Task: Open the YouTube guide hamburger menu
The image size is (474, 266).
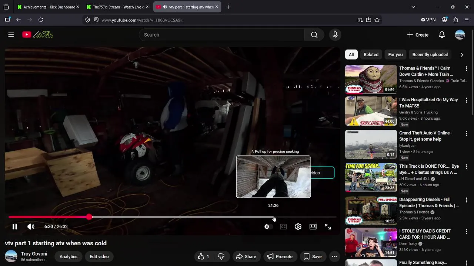Action: click(x=11, y=35)
